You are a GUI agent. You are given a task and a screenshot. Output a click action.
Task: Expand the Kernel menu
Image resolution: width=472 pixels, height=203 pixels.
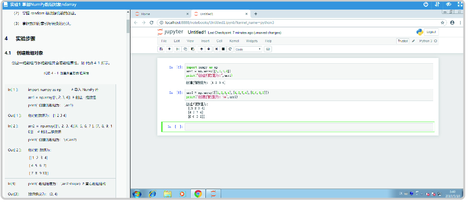pyautogui.click(x=234, y=41)
